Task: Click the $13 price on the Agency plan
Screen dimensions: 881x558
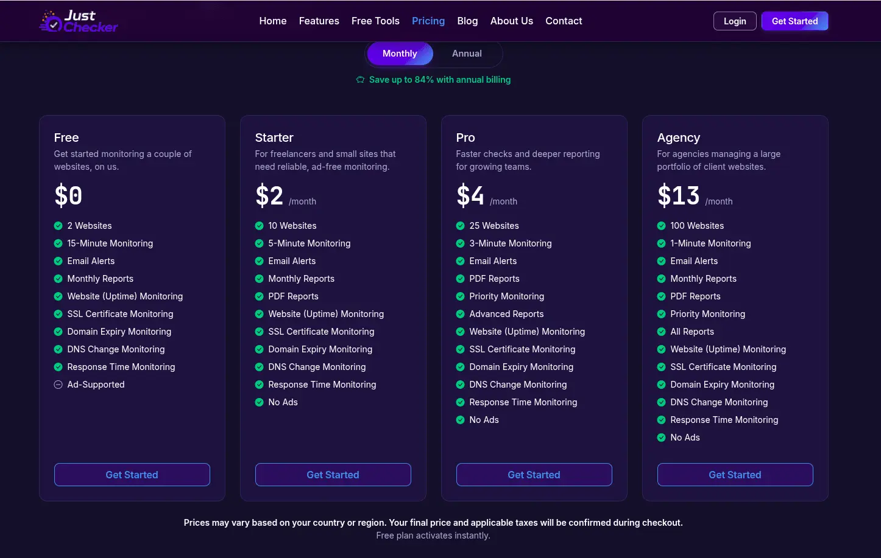Action: point(678,196)
